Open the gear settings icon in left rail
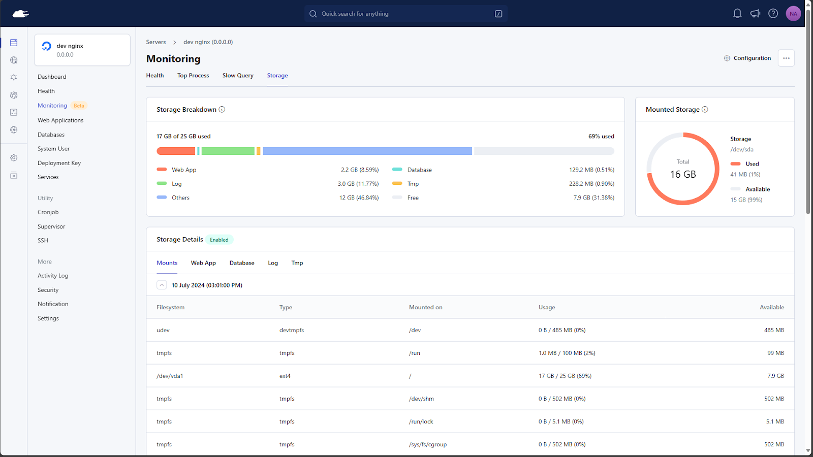Image resolution: width=813 pixels, height=457 pixels. [x=14, y=158]
